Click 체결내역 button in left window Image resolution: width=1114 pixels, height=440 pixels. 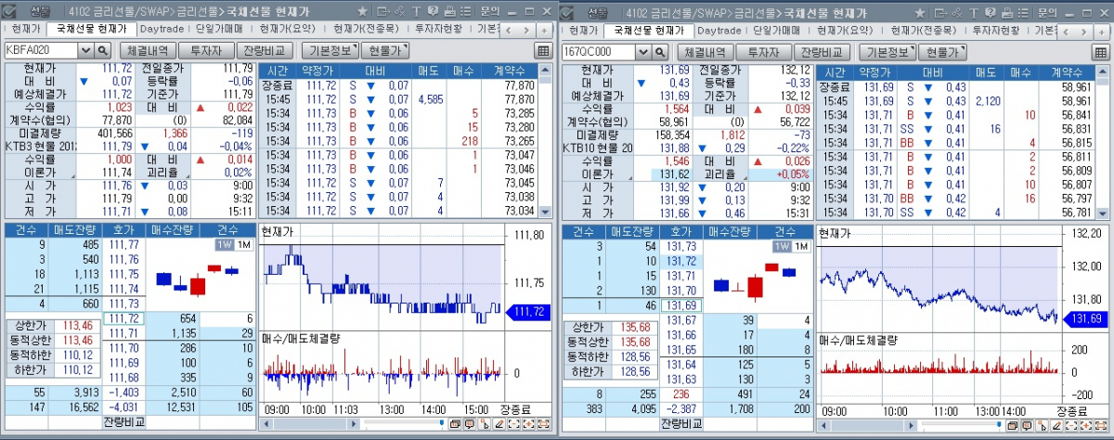[x=148, y=51]
